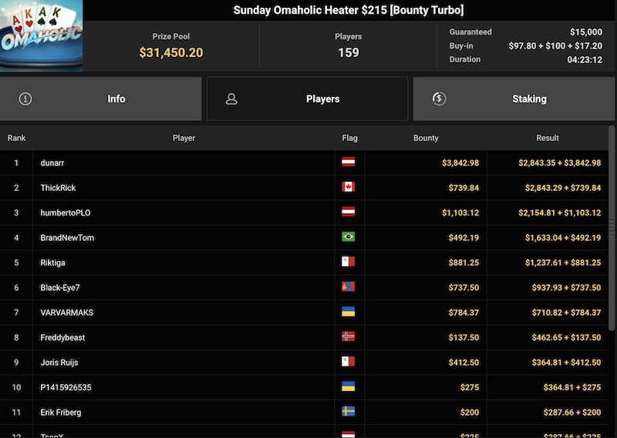This screenshot has height=438, width=617.
Task: Click the Player column header
Action: (x=184, y=139)
